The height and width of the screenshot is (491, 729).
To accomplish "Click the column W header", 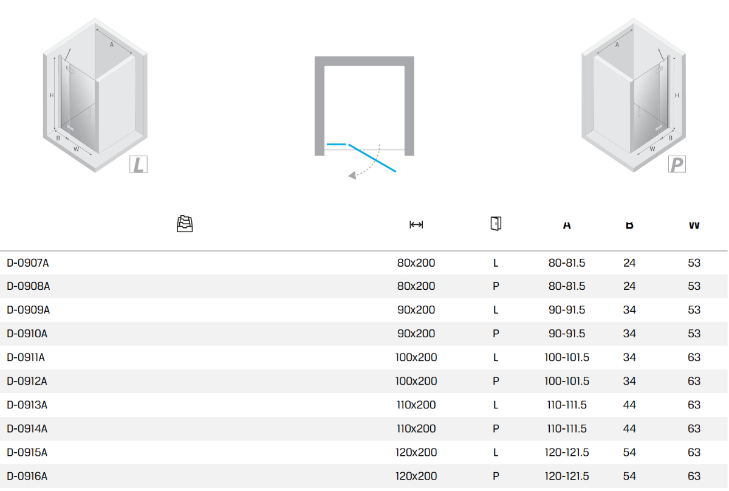I will 694,225.
